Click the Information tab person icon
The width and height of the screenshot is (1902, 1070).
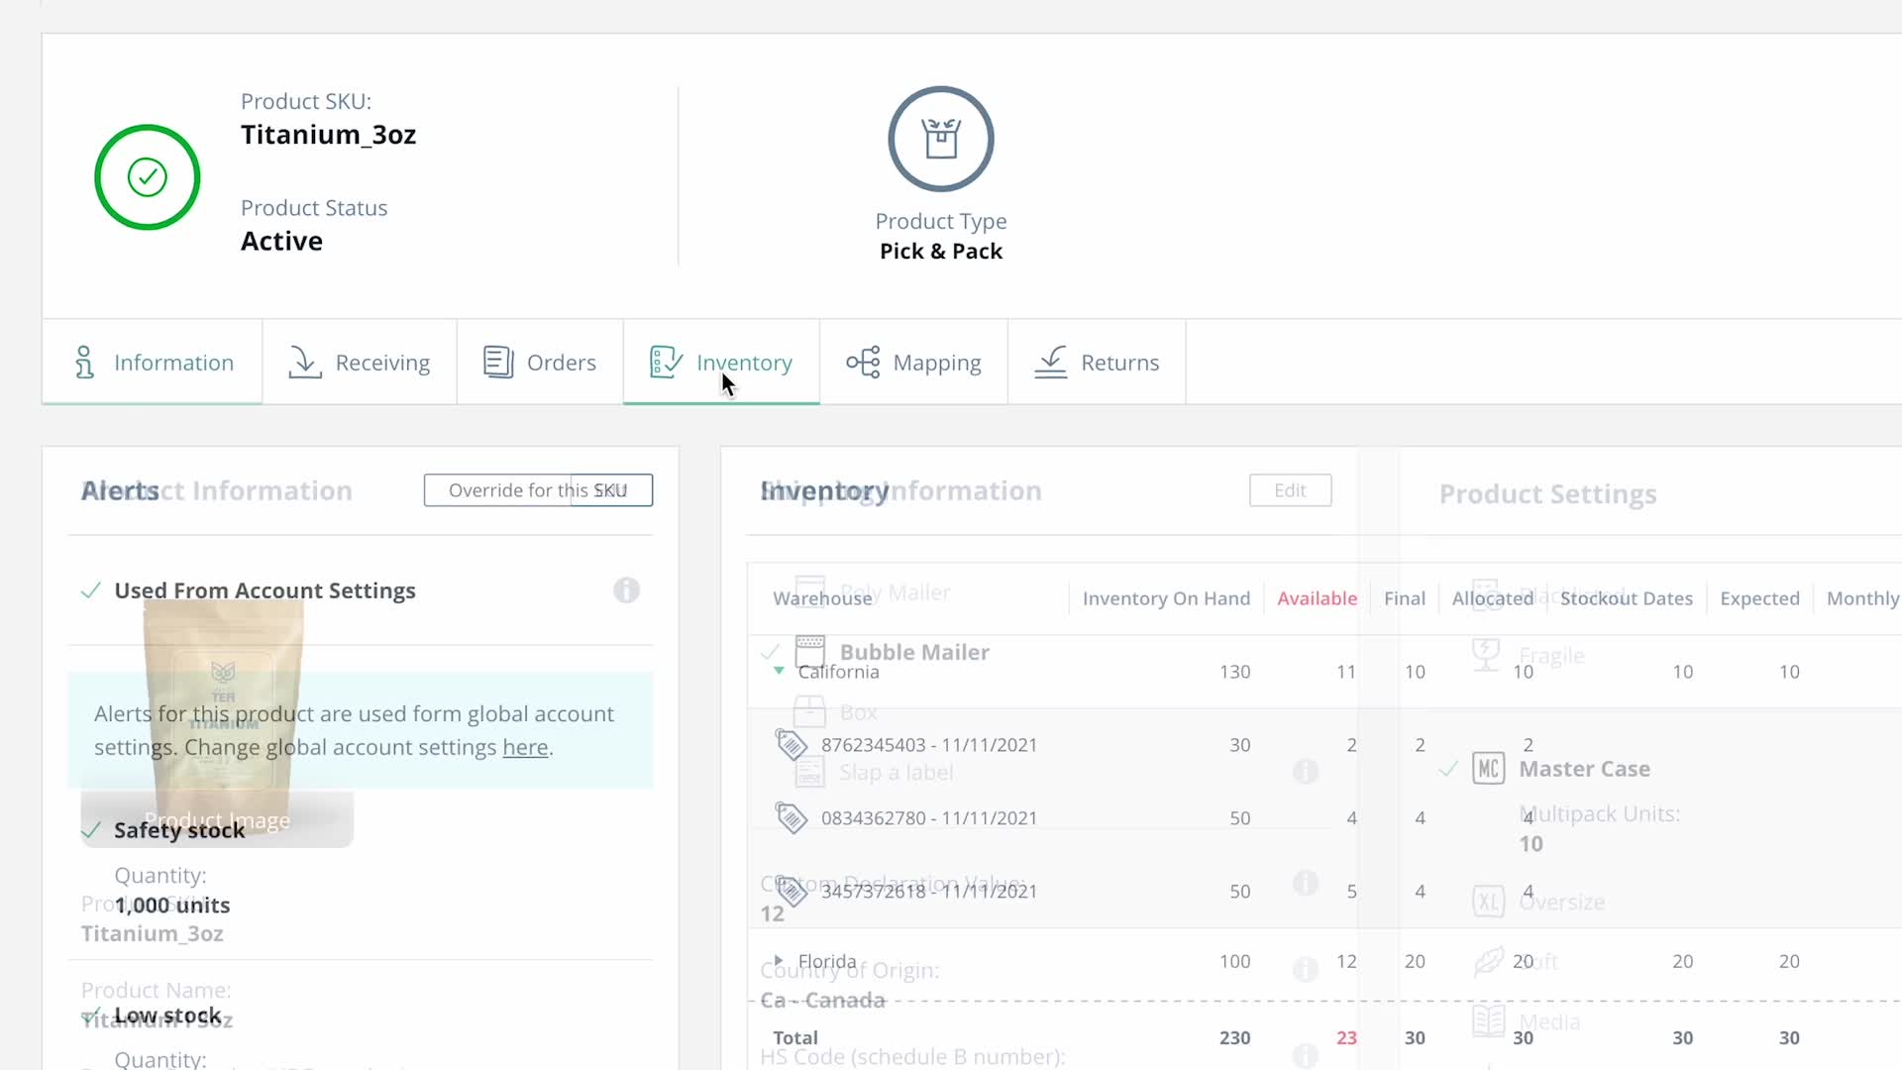click(85, 363)
